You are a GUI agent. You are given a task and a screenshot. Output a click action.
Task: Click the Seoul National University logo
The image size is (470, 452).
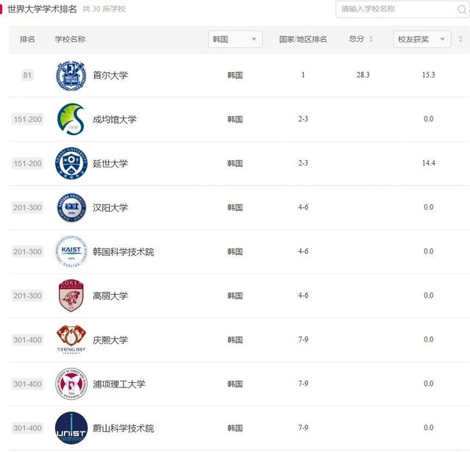71,76
